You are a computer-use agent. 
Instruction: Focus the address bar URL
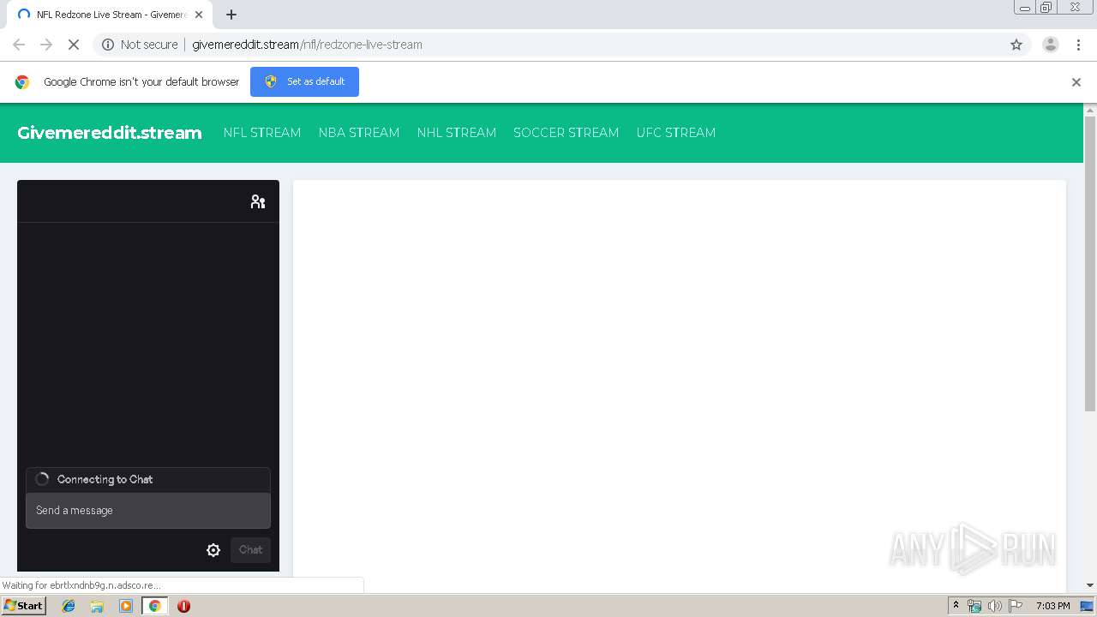[307, 45]
